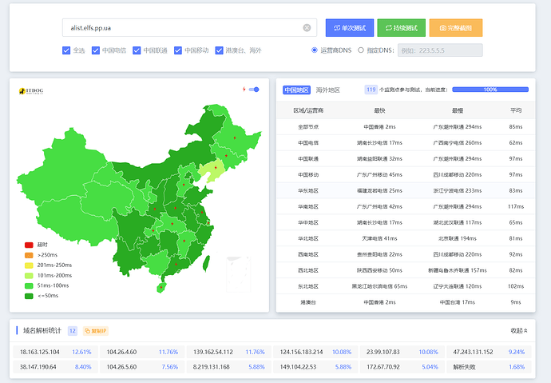The image size is (551, 383).
Task: Select the 指定DNS radio button
Action: [x=360, y=50]
